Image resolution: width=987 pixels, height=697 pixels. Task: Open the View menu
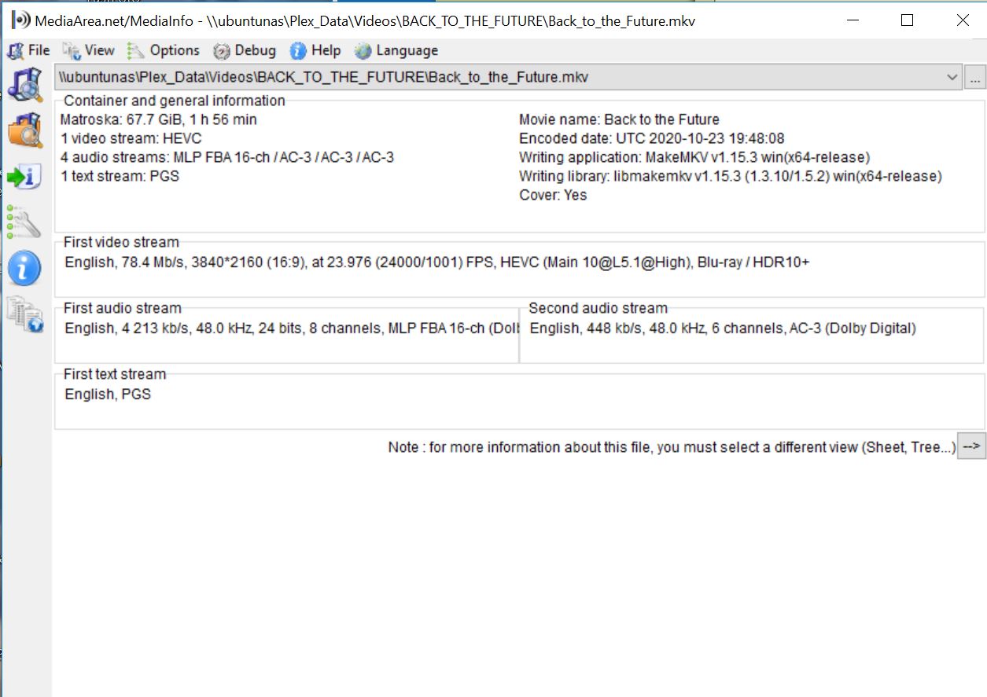(89, 50)
